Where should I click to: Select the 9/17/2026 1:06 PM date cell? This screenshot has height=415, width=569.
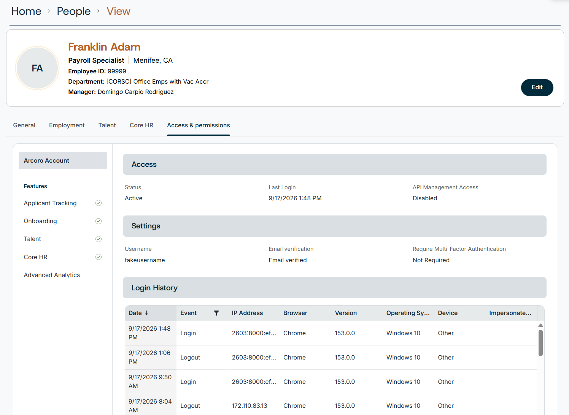151,357
